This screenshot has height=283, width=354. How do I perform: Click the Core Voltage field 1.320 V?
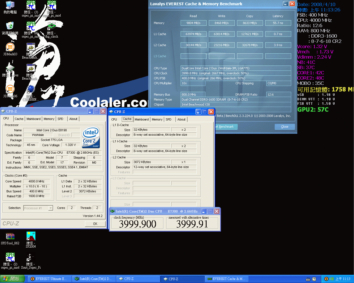coord(71,145)
